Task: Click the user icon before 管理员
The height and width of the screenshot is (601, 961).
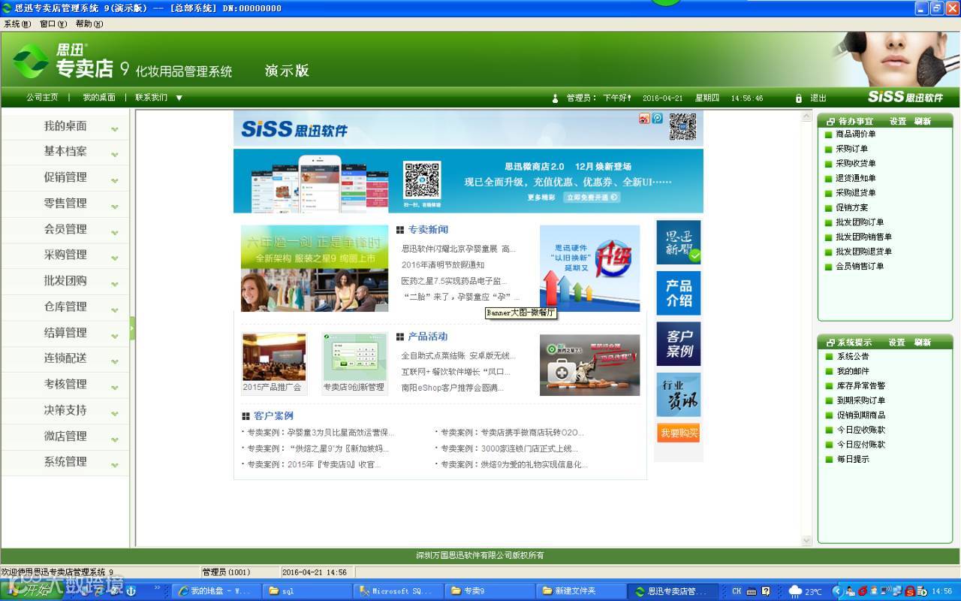Action: (x=556, y=98)
